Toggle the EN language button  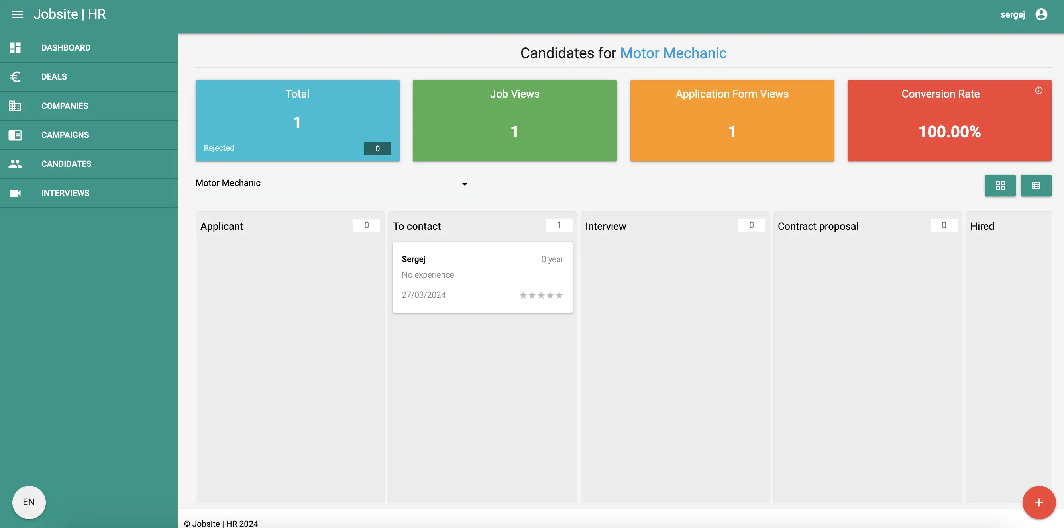[29, 502]
